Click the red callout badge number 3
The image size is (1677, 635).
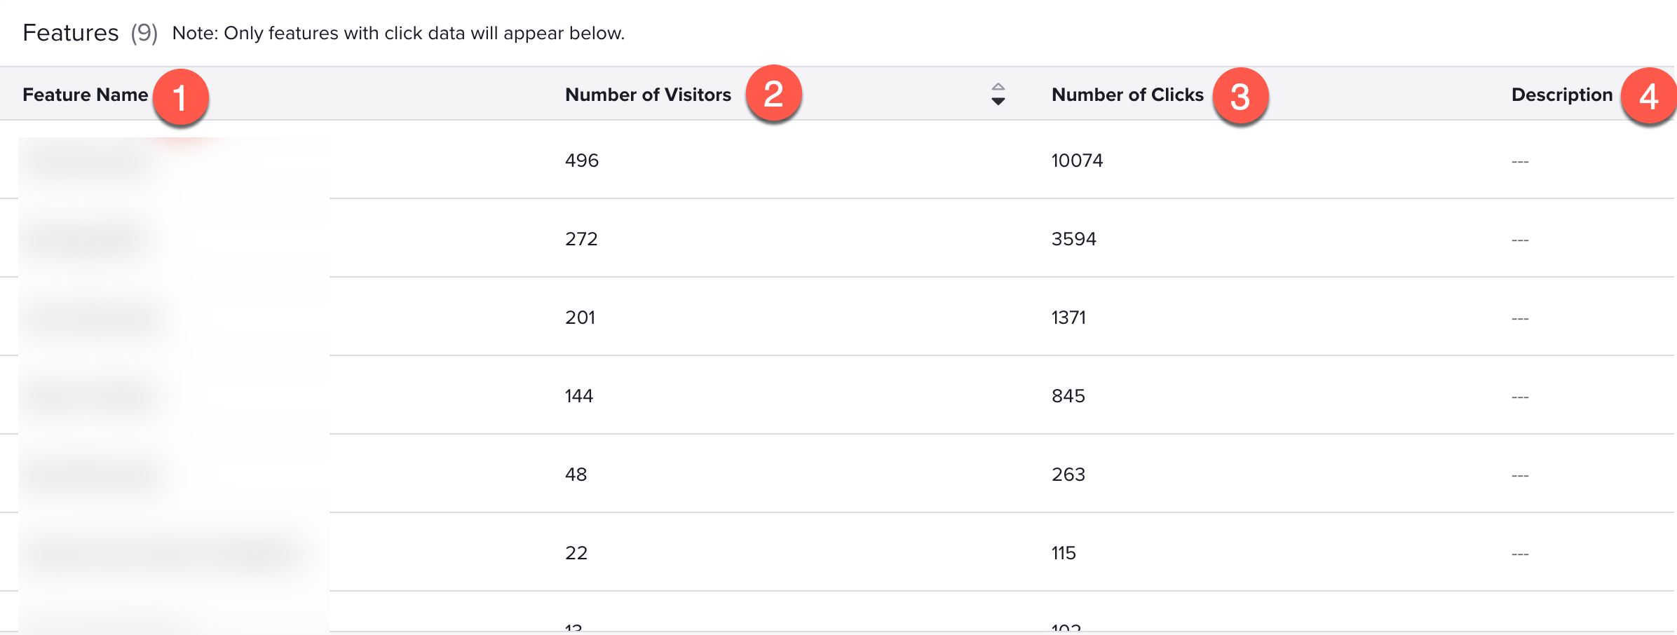[1240, 96]
